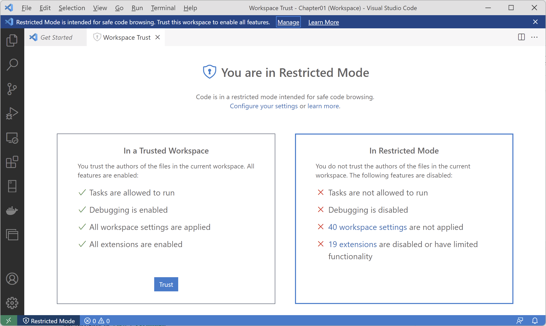Click Manage in the banner

(288, 22)
